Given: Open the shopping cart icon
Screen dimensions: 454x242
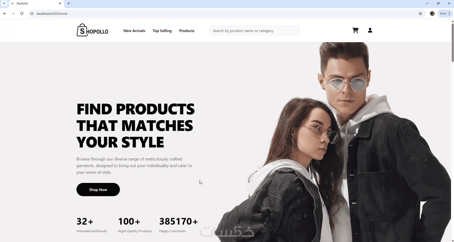Looking at the screenshot, I should tap(355, 30).
